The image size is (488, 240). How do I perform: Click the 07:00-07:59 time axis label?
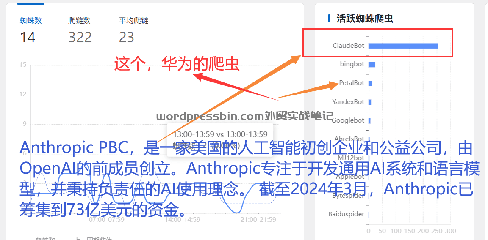point(106,220)
